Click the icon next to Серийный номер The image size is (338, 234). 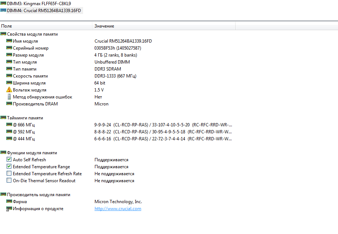coord(9,48)
